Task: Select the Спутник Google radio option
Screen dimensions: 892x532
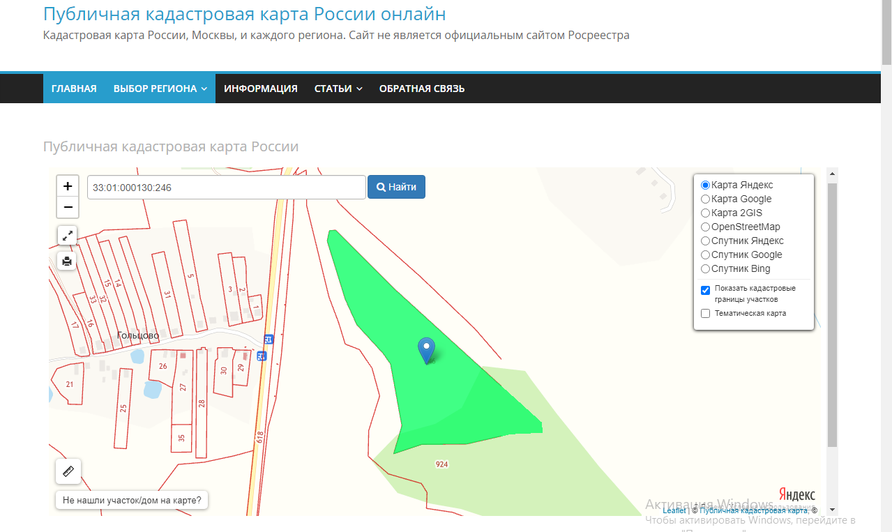Action: pyautogui.click(x=705, y=254)
